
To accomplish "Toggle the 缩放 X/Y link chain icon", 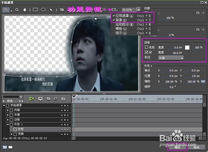I will (x=203, y=81).
